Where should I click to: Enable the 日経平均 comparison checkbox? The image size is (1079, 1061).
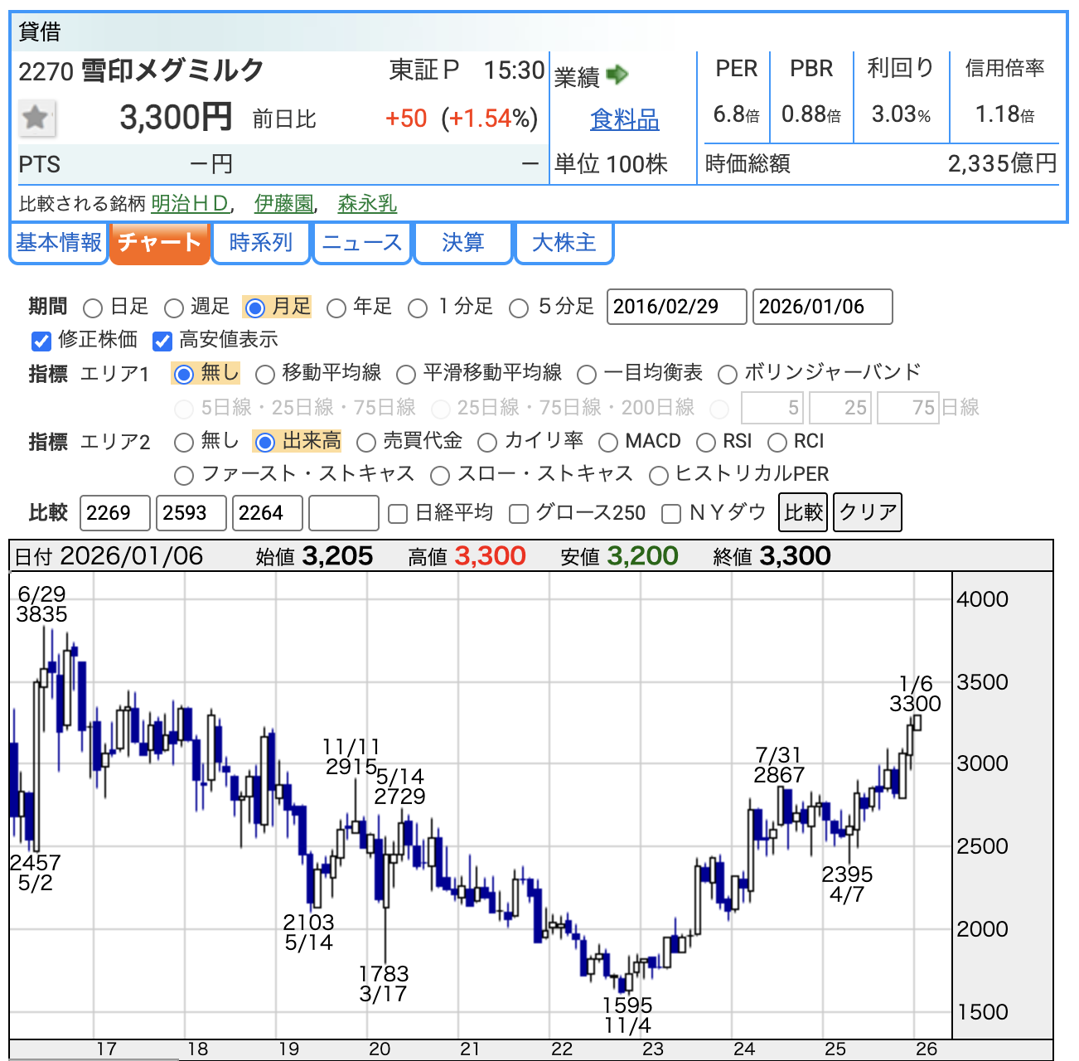tap(398, 514)
